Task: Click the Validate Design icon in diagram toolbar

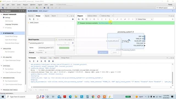Action: (x=121, y=19)
